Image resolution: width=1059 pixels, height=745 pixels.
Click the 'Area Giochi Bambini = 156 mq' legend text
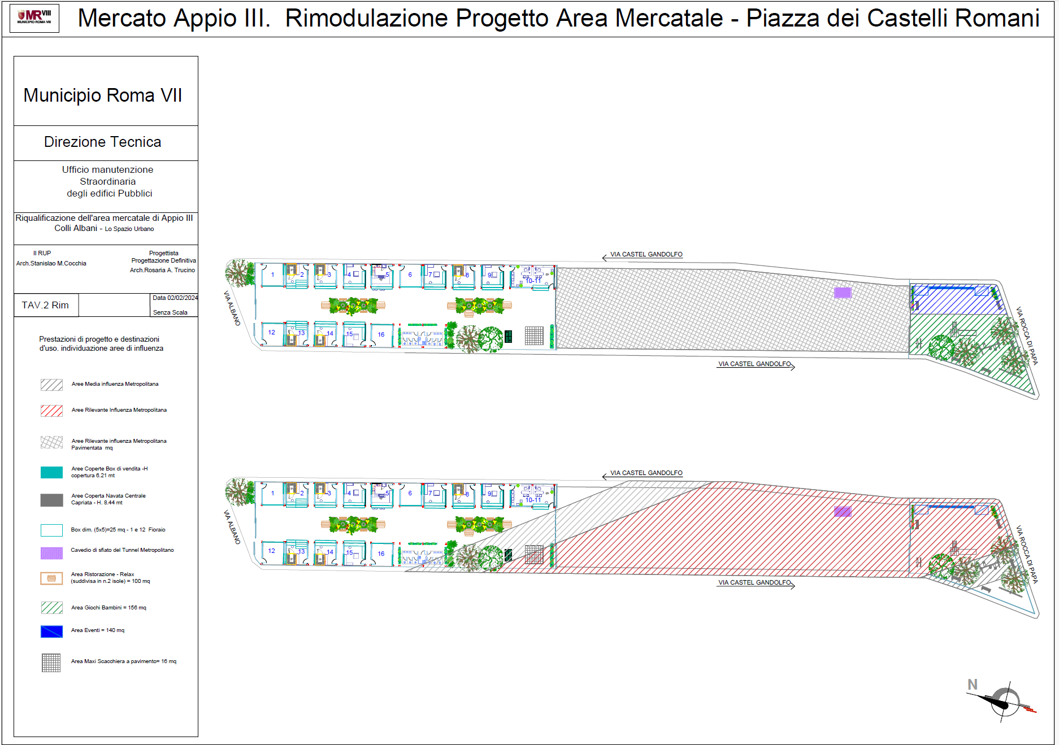(x=108, y=608)
